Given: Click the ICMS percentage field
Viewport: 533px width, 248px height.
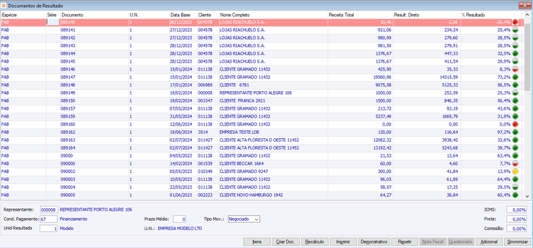Looking at the screenshot, I should click(517, 209).
